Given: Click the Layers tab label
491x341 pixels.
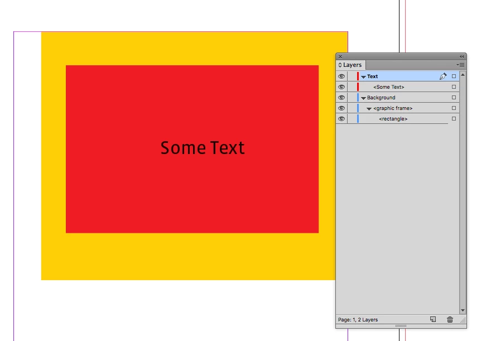Looking at the screenshot, I should [352, 65].
